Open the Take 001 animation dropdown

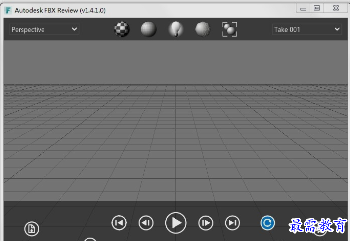pos(306,30)
